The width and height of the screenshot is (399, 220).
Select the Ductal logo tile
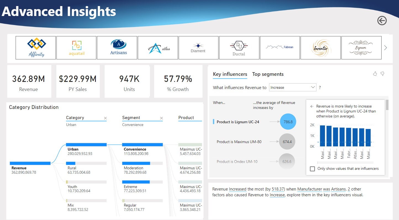239,48
